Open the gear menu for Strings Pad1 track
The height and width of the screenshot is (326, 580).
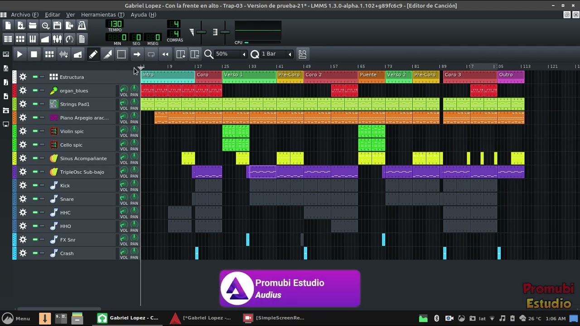pos(23,104)
